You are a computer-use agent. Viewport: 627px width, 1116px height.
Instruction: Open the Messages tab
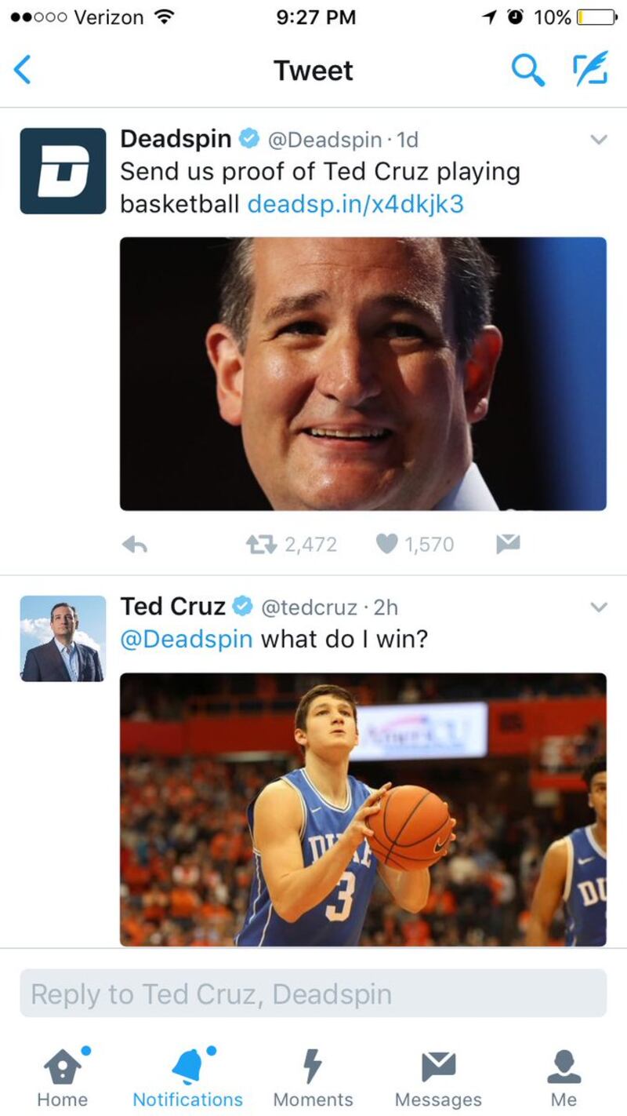pos(438,1077)
